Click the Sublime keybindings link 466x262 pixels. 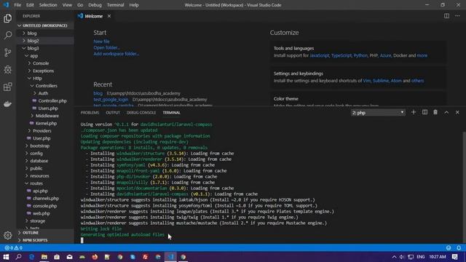pyautogui.click(x=381, y=81)
